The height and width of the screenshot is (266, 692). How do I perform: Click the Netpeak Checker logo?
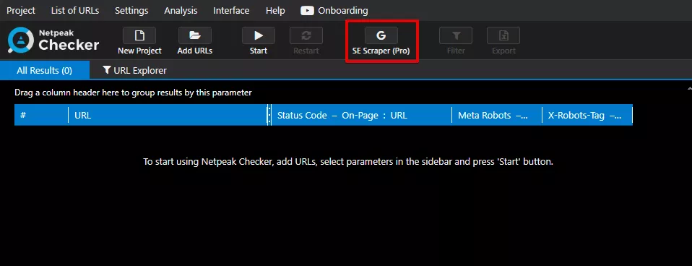click(53, 40)
